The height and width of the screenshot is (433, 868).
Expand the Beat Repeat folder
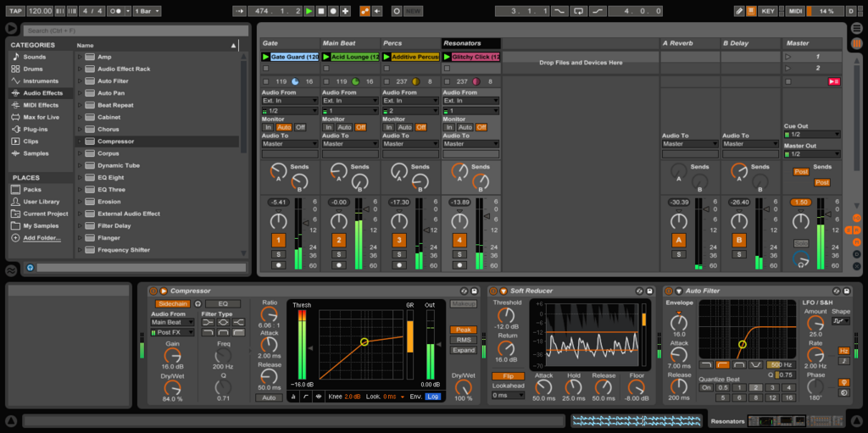(79, 105)
